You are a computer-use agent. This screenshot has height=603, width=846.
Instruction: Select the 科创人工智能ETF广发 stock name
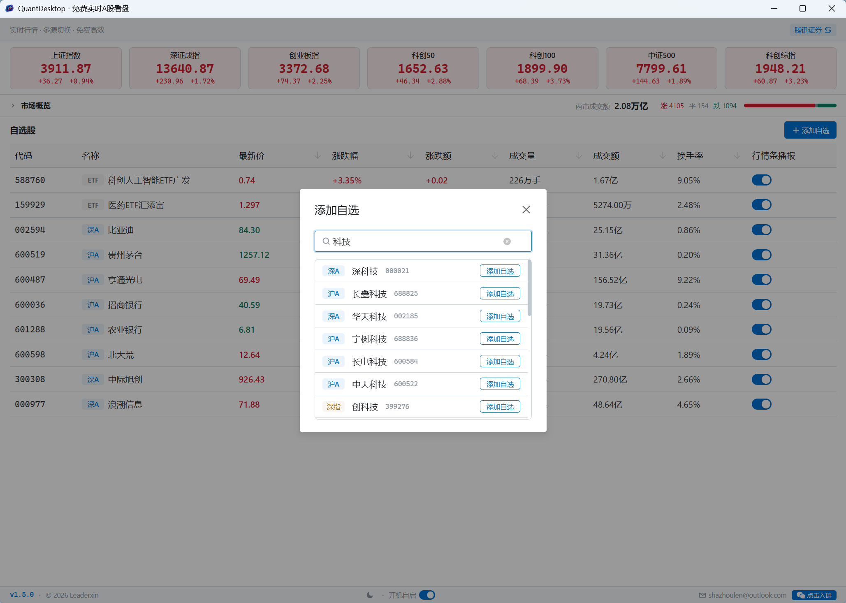click(x=149, y=180)
